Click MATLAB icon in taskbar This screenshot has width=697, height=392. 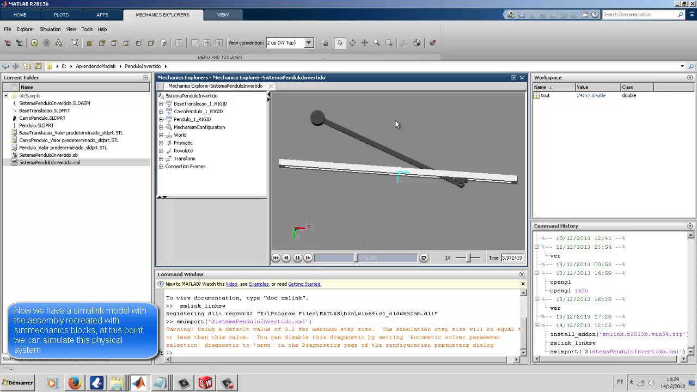pyautogui.click(x=138, y=383)
